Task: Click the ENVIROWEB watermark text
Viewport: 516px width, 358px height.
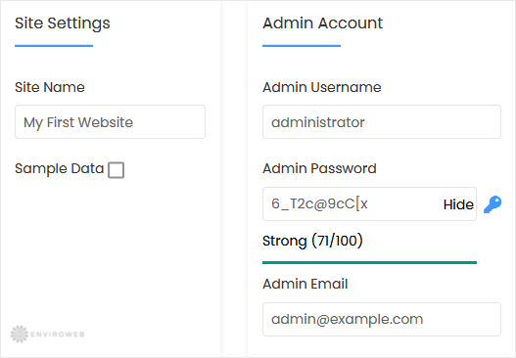Action: pyautogui.click(x=58, y=335)
